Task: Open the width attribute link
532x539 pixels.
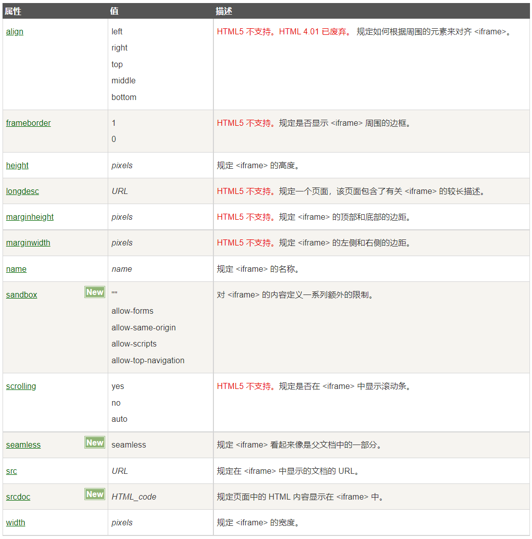Action: coord(15,522)
